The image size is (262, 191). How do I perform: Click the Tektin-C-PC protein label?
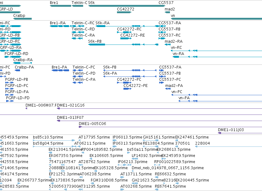84,67
